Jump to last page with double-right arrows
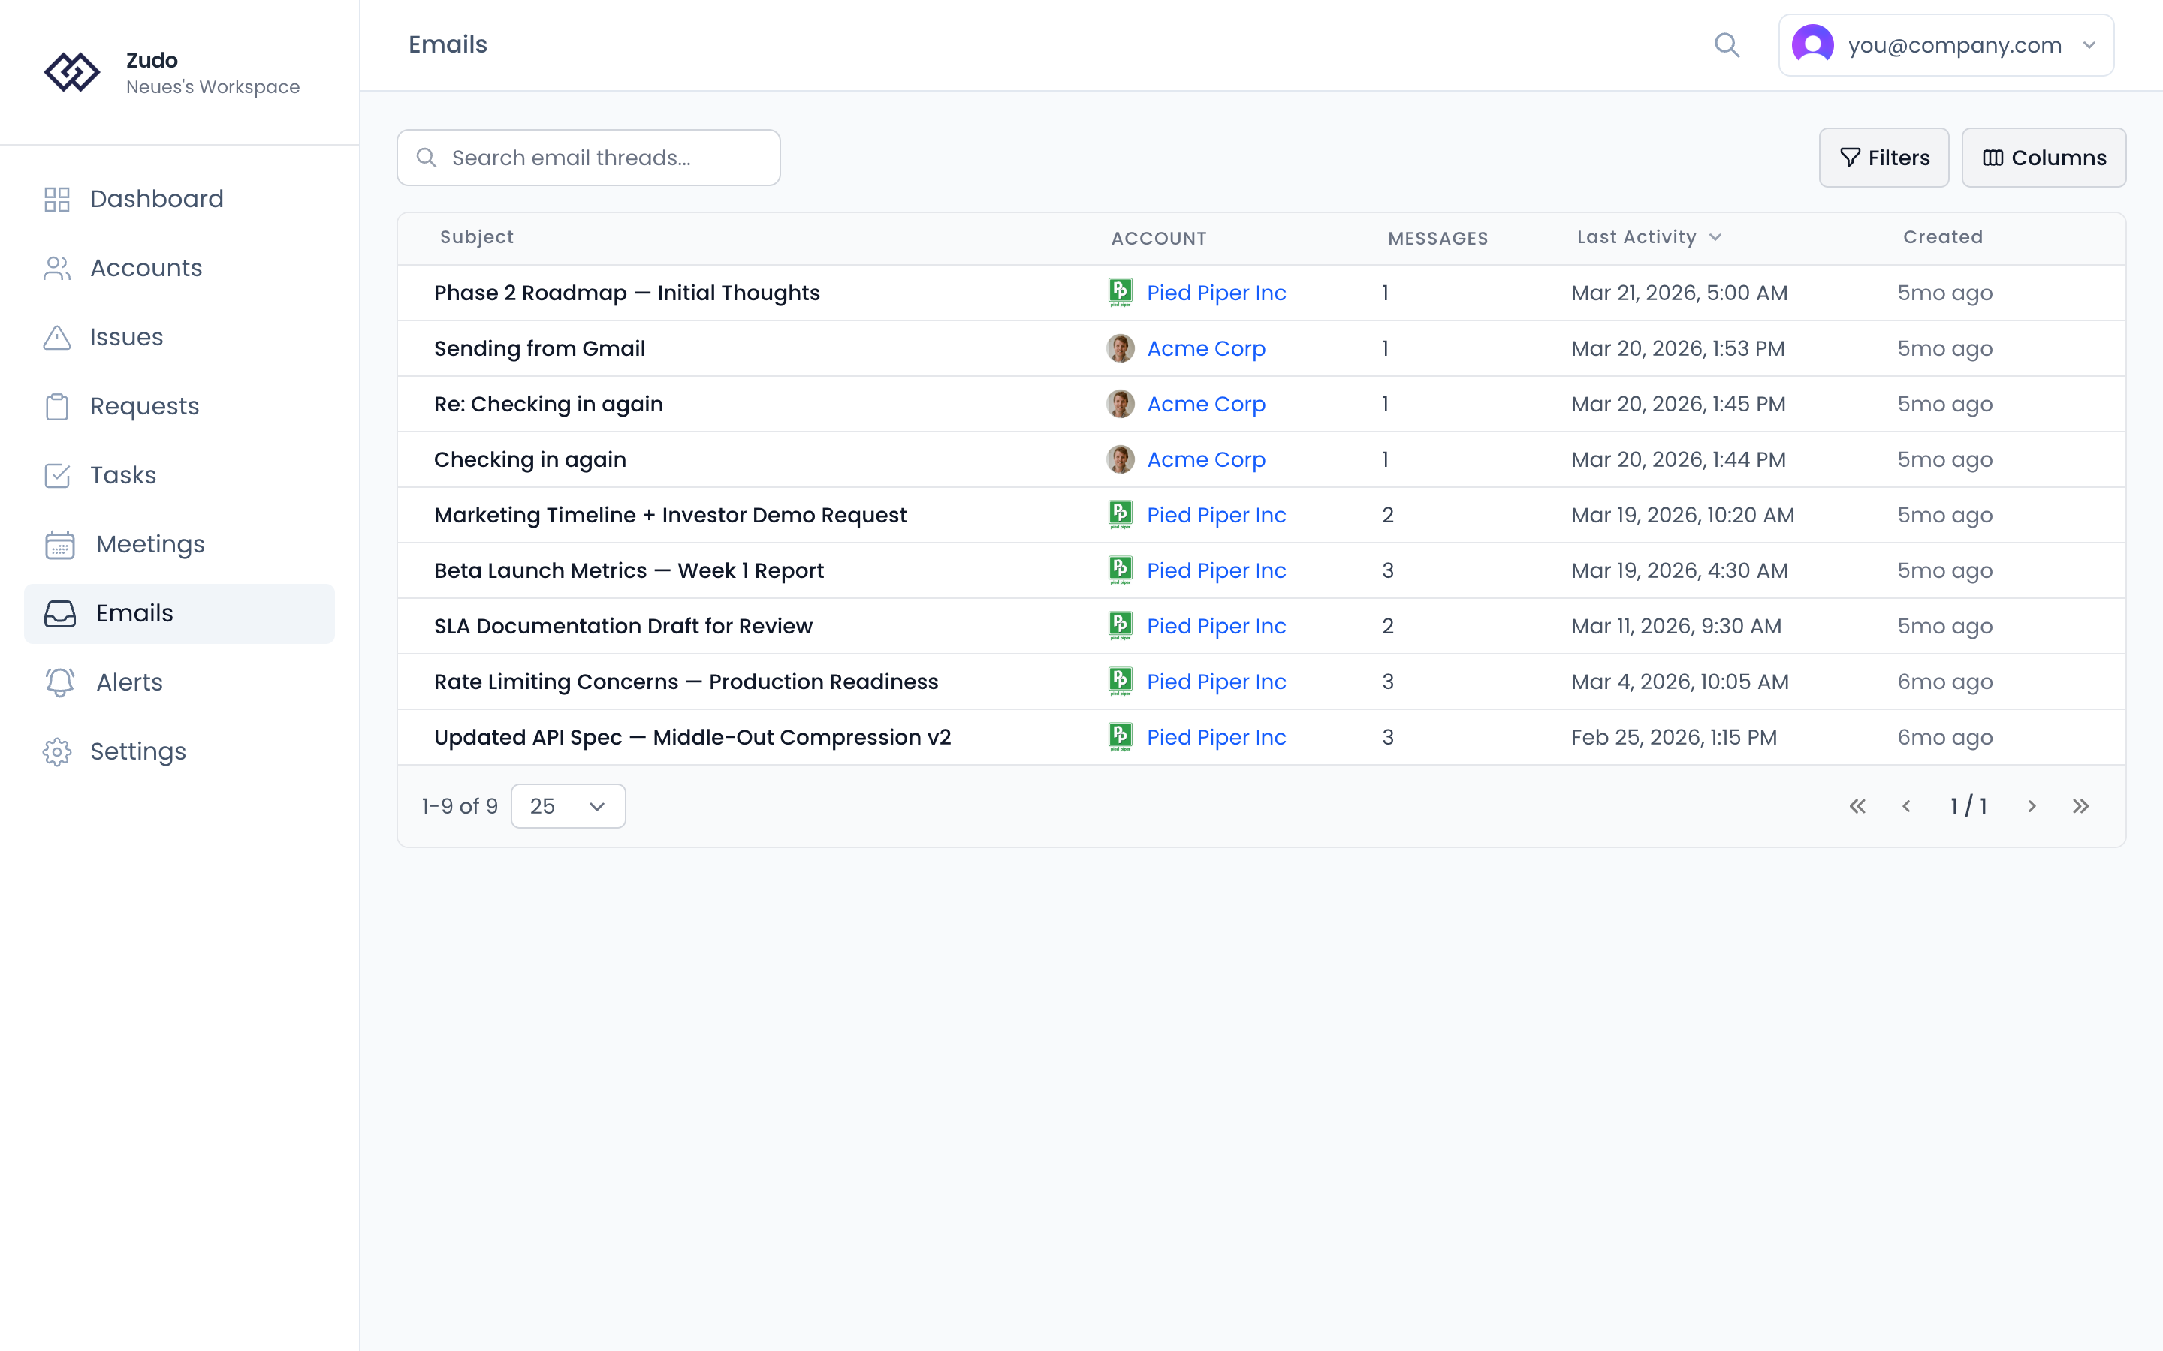 point(2081,806)
